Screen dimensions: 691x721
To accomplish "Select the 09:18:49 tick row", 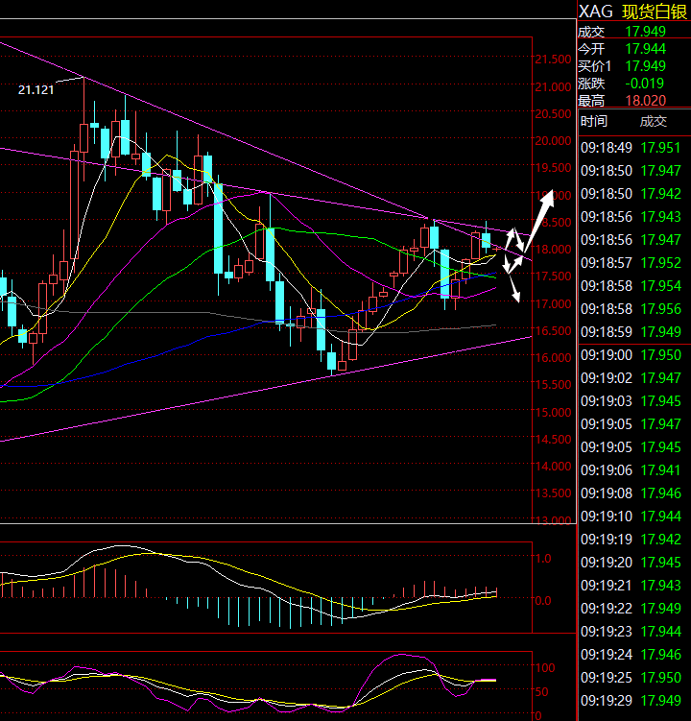I will (633, 148).
